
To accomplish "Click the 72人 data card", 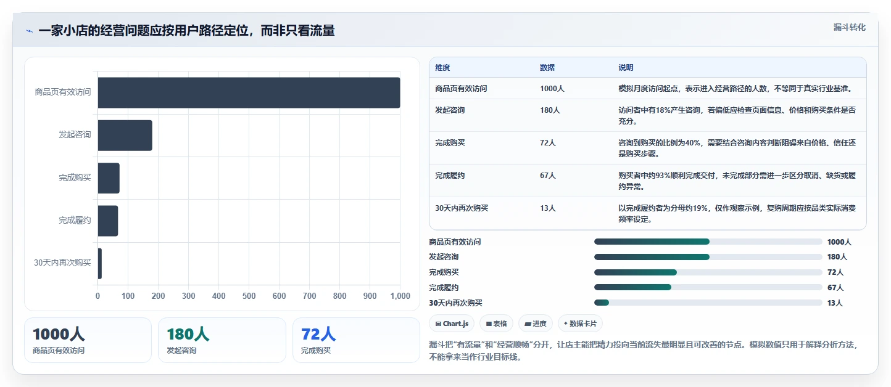I will 356,340.
